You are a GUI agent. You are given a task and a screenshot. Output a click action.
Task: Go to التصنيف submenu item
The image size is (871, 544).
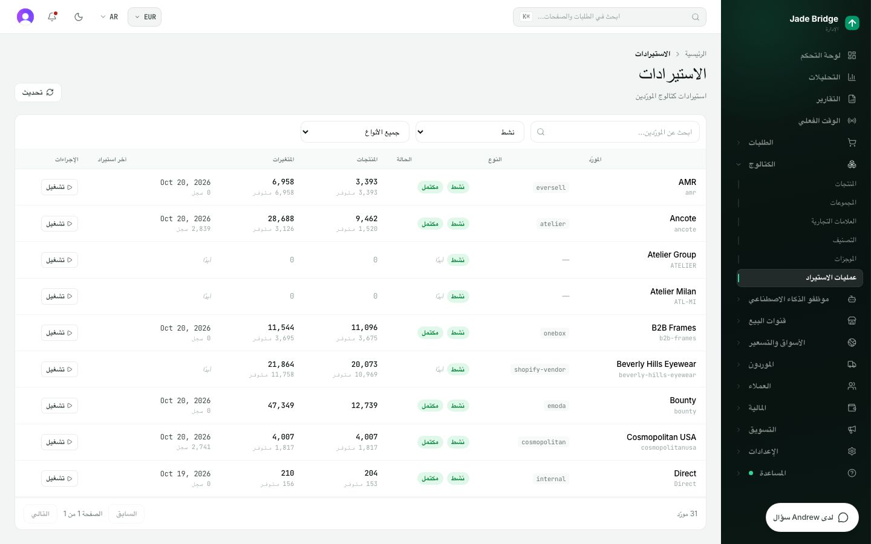pos(800,240)
